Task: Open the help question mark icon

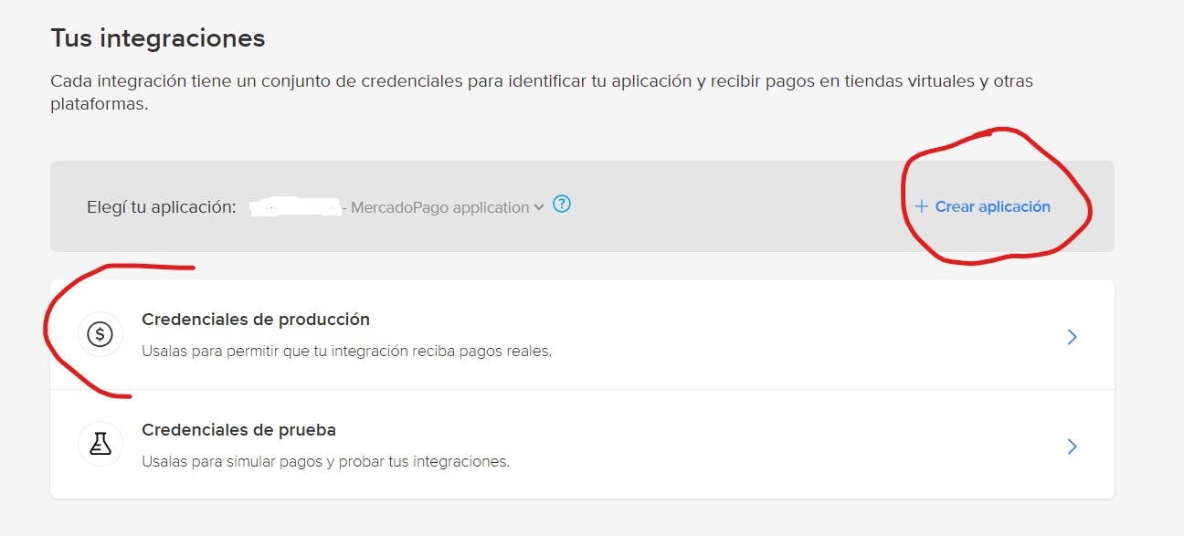Action: tap(563, 205)
